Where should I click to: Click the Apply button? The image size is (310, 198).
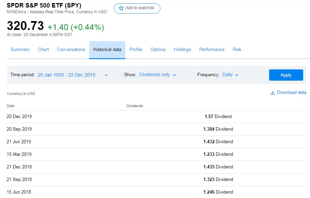tap(286, 75)
